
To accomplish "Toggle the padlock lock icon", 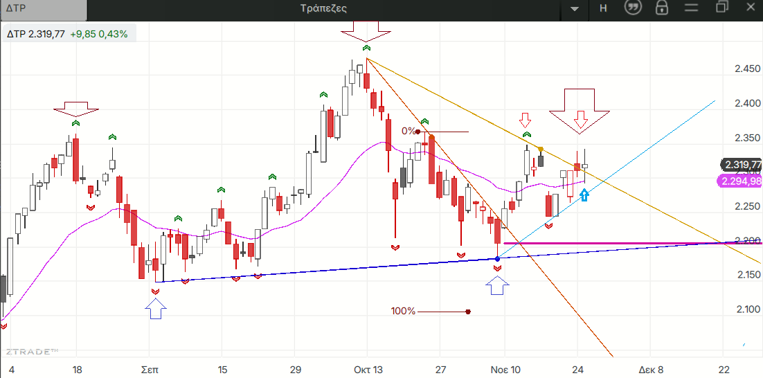I will (662, 8).
